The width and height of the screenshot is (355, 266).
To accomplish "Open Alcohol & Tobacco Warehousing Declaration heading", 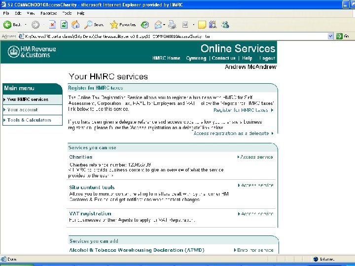I will [x=137, y=250].
